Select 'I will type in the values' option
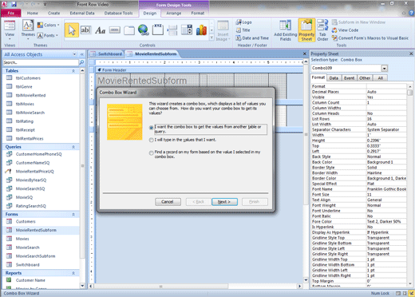The height and width of the screenshot is (297, 415). pyautogui.click(x=151, y=140)
